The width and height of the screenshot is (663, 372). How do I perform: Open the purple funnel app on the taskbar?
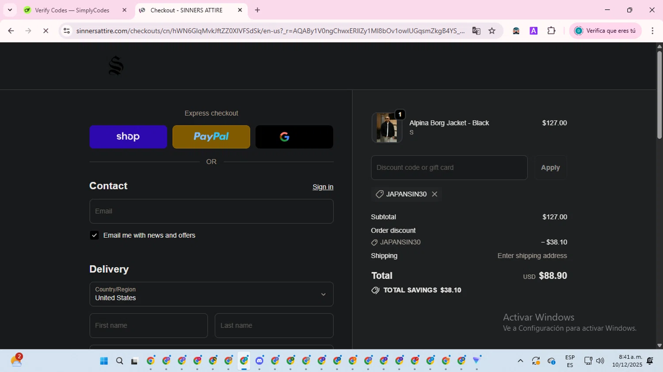[476, 361]
